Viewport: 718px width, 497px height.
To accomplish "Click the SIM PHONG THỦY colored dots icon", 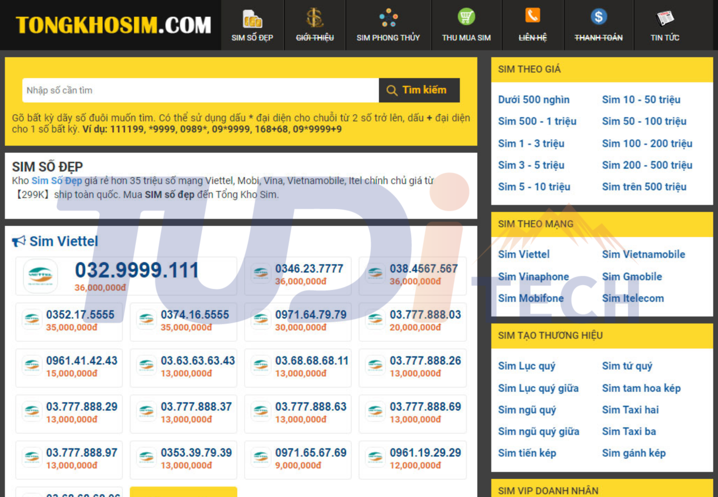I will tap(388, 17).
